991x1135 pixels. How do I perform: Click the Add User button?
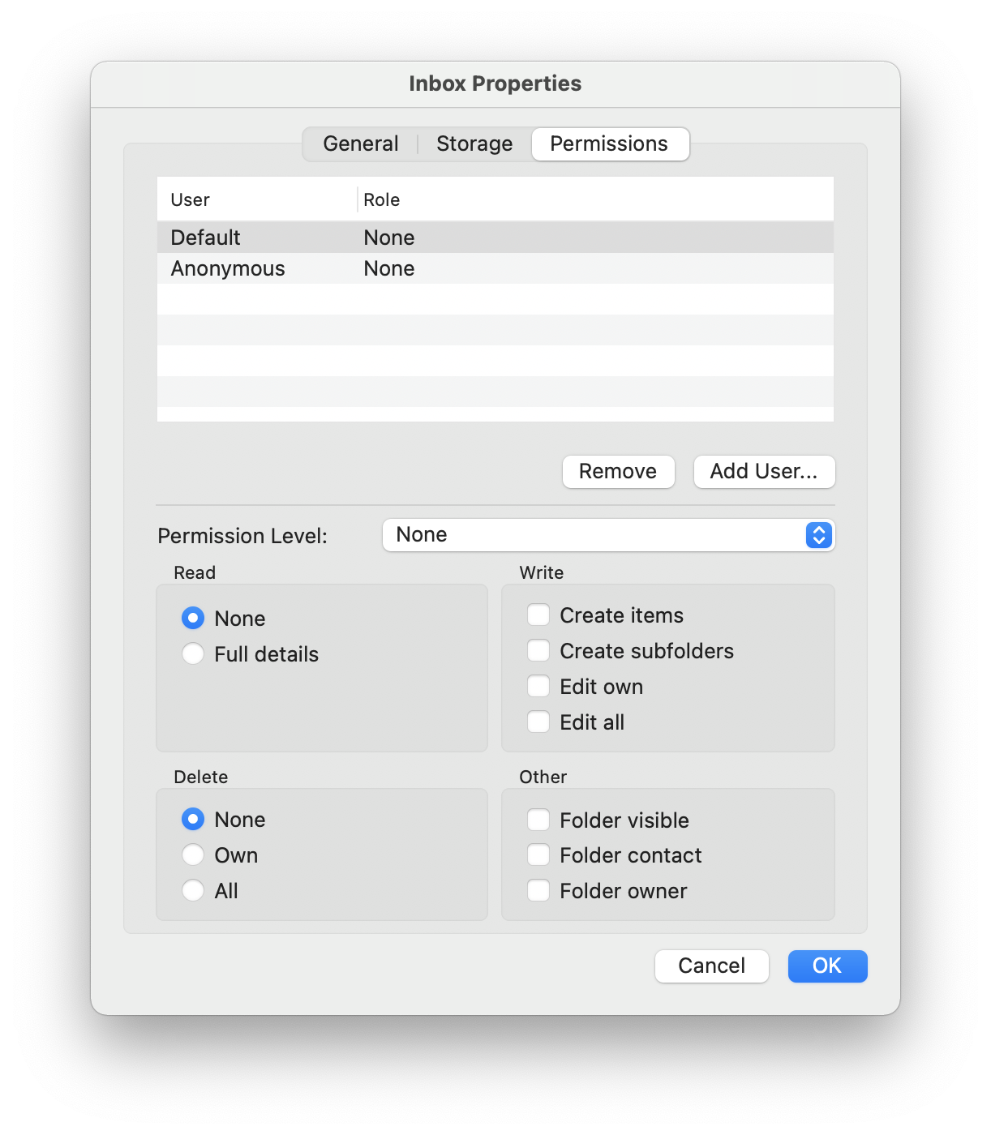763,471
